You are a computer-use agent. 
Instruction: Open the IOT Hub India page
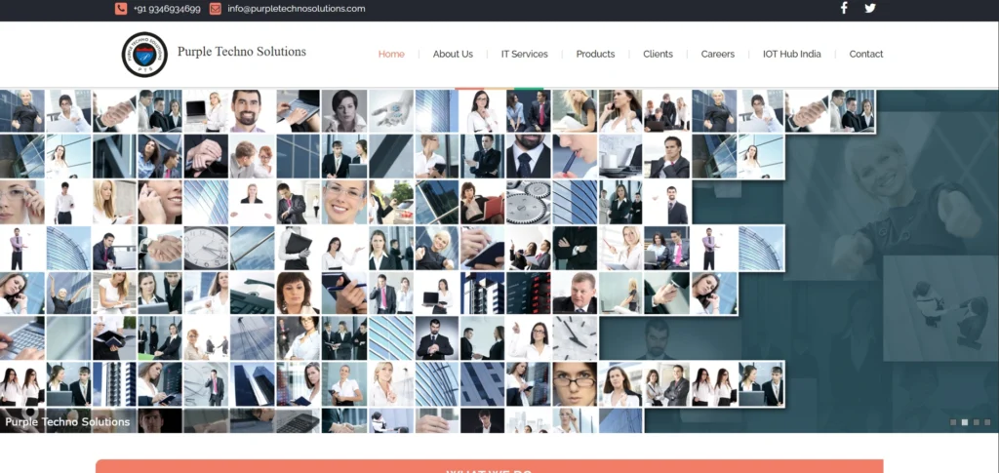pos(791,55)
